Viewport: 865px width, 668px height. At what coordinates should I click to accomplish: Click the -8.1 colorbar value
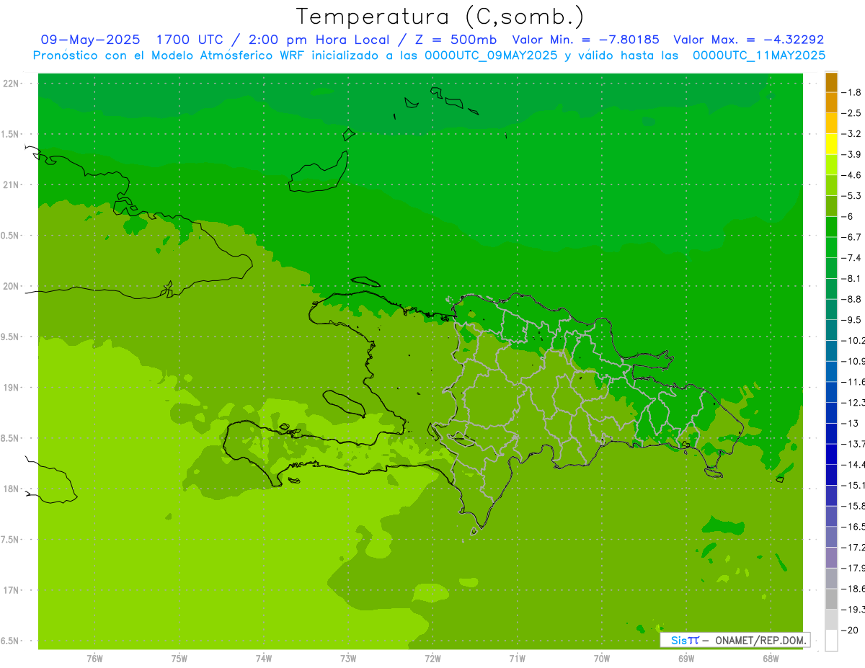click(x=852, y=278)
